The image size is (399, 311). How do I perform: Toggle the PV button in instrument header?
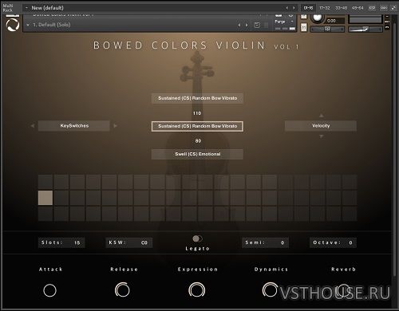(x=387, y=27)
